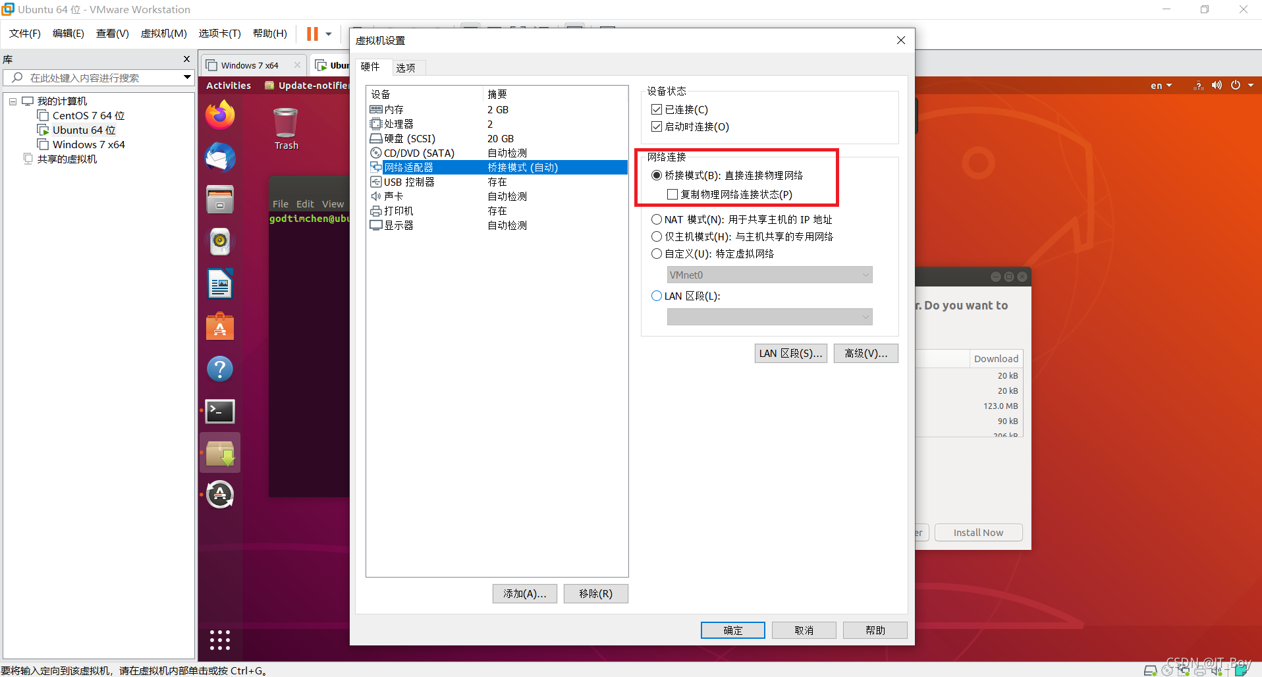Viewport: 1262px width, 677px height.
Task: Toggle the 已连接(C) checkbox
Action: pos(657,109)
